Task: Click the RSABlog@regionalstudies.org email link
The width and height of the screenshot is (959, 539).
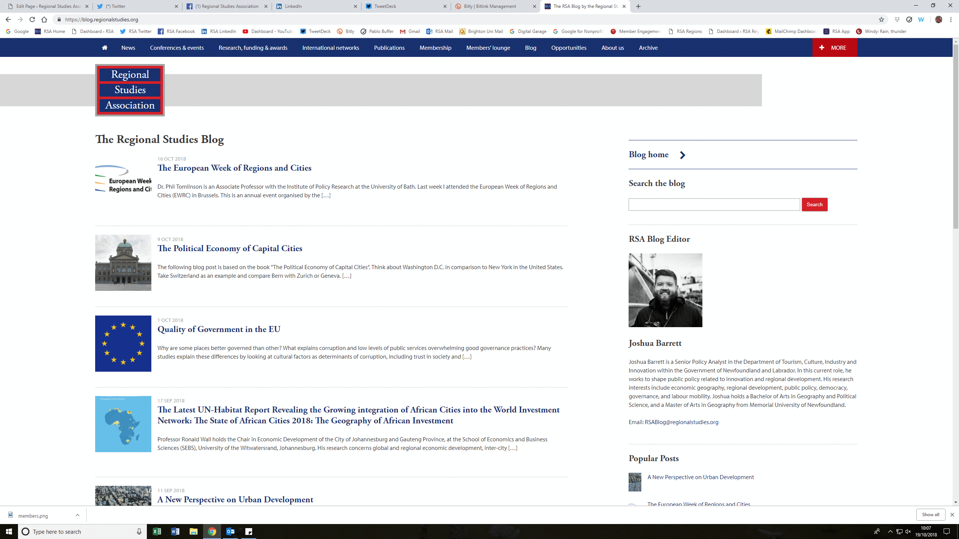Action: click(681, 422)
